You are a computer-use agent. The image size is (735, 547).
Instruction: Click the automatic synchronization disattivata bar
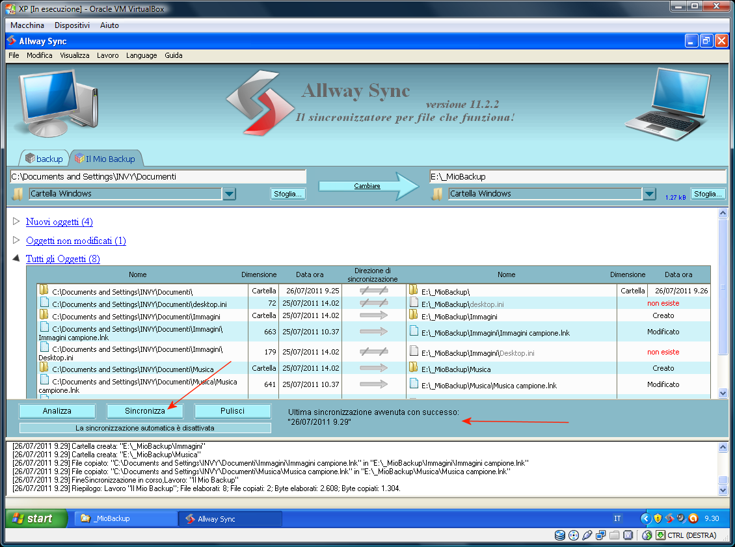pyautogui.click(x=145, y=428)
